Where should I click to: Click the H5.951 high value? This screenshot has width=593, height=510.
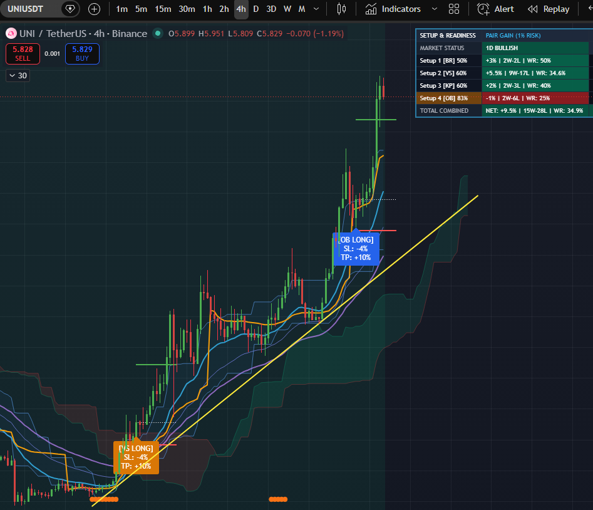212,34
